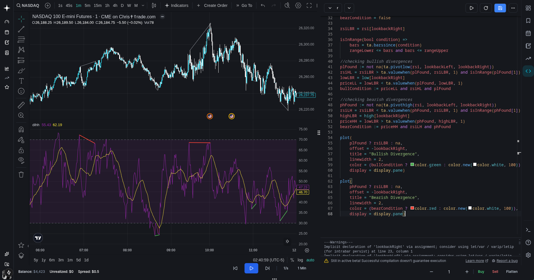Open the emoji icons tool
This screenshot has height=280, width=534.
point(21,91)
